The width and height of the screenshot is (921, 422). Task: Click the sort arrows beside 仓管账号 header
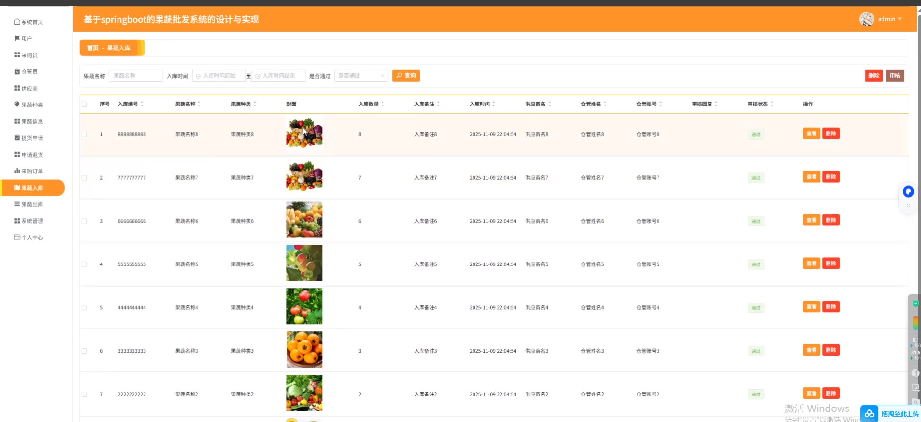pos(661,104)
